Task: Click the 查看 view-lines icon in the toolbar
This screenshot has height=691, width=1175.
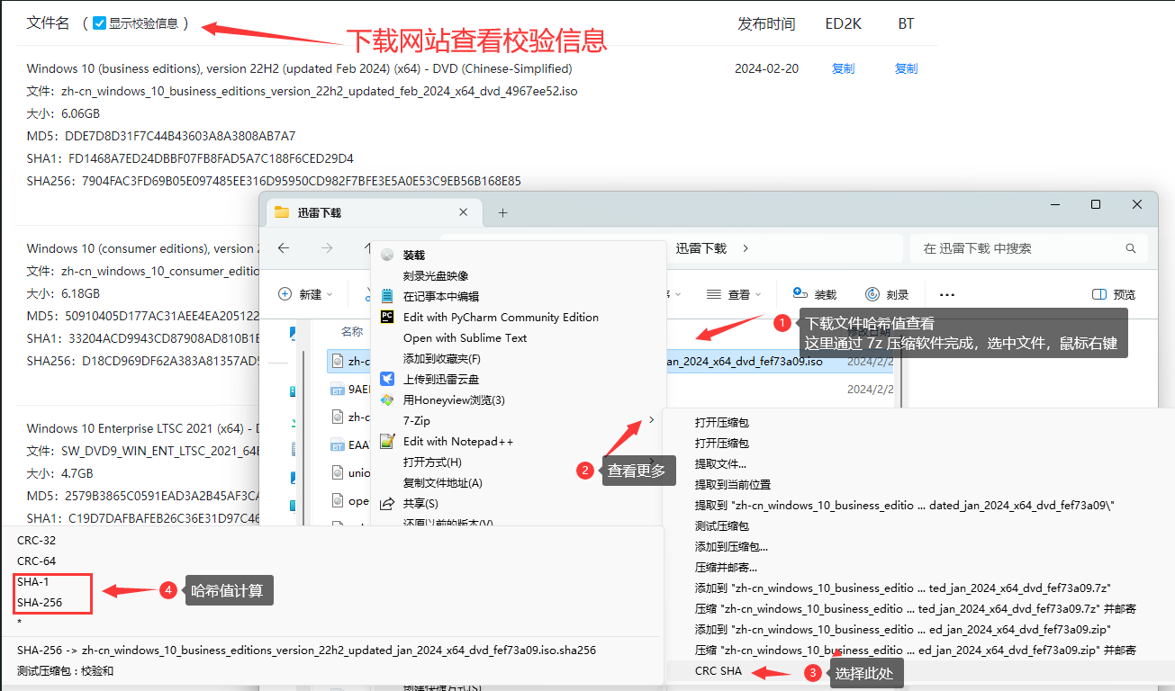Action: tap(714, 294)
